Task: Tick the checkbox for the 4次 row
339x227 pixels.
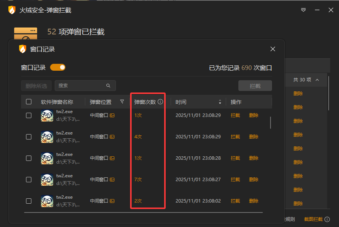Action: point(29,137)
